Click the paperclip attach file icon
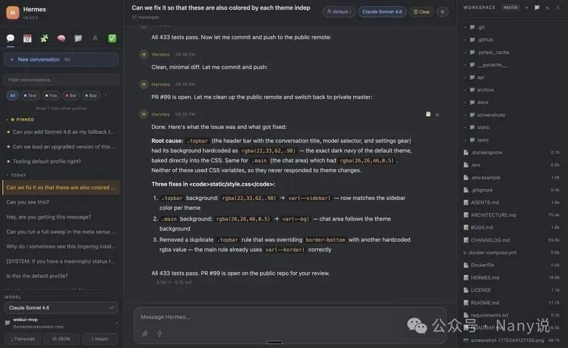The width and height of the screenshot is (568, 348). pyautogui.click(x=145, y=333)
